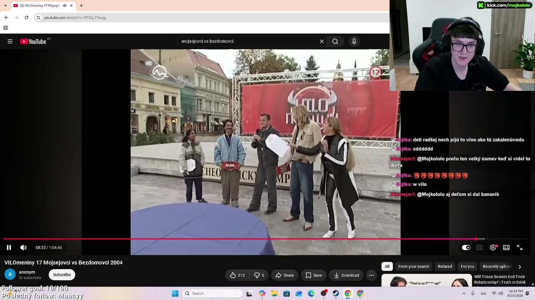Clear the search query with the X

(322, 41)
